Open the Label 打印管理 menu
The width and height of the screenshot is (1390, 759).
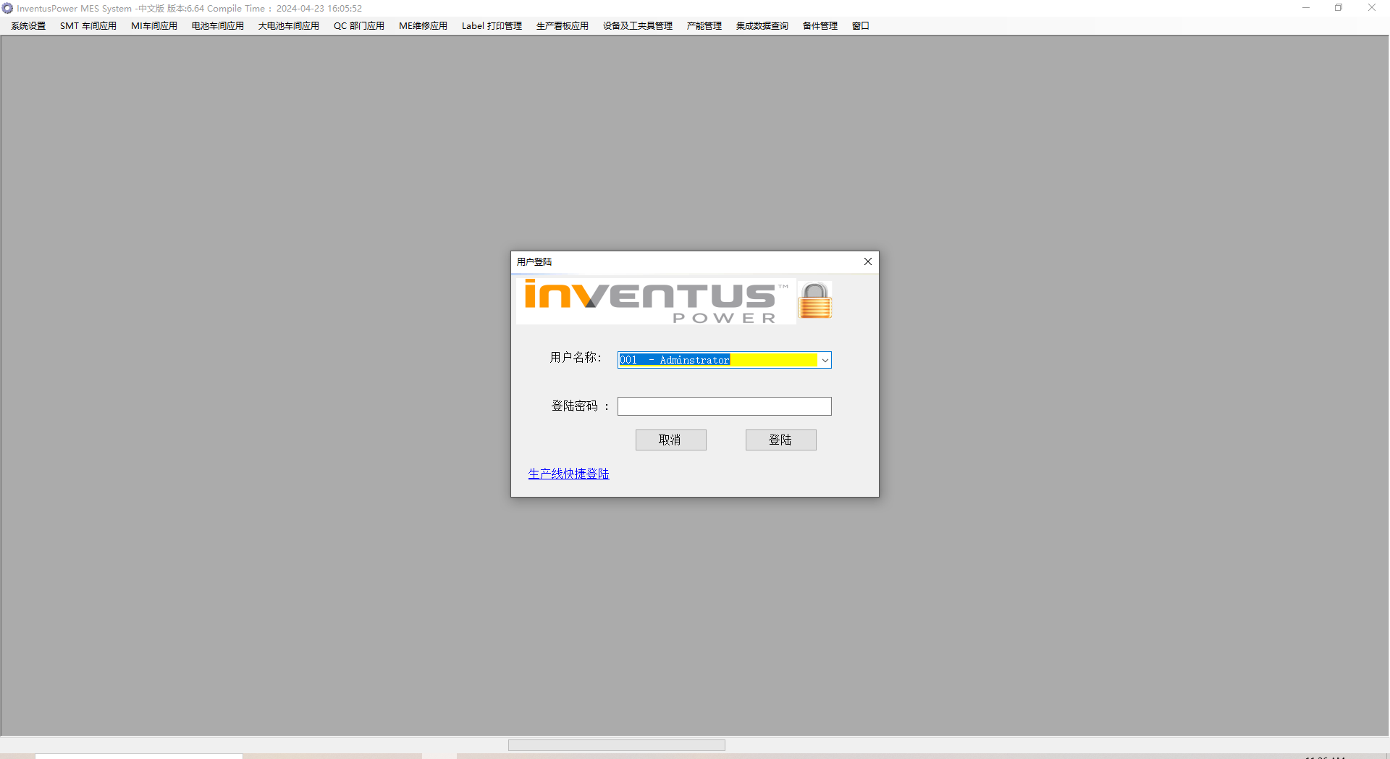pos(492,26)
